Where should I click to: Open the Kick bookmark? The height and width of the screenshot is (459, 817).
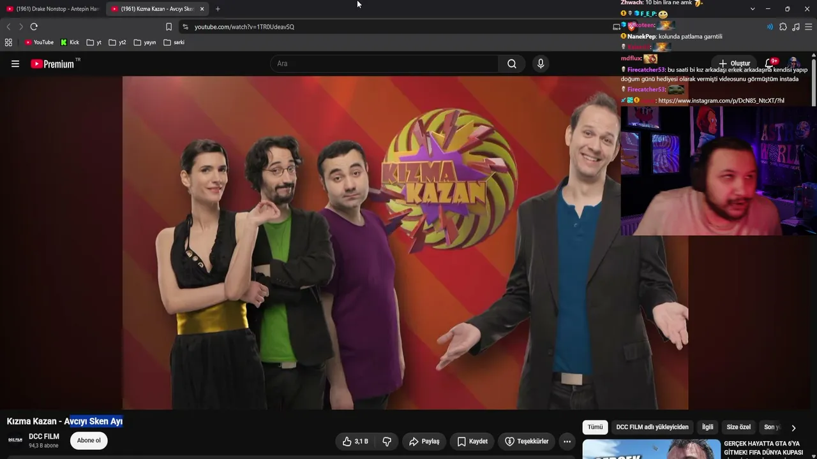[70, 43]
